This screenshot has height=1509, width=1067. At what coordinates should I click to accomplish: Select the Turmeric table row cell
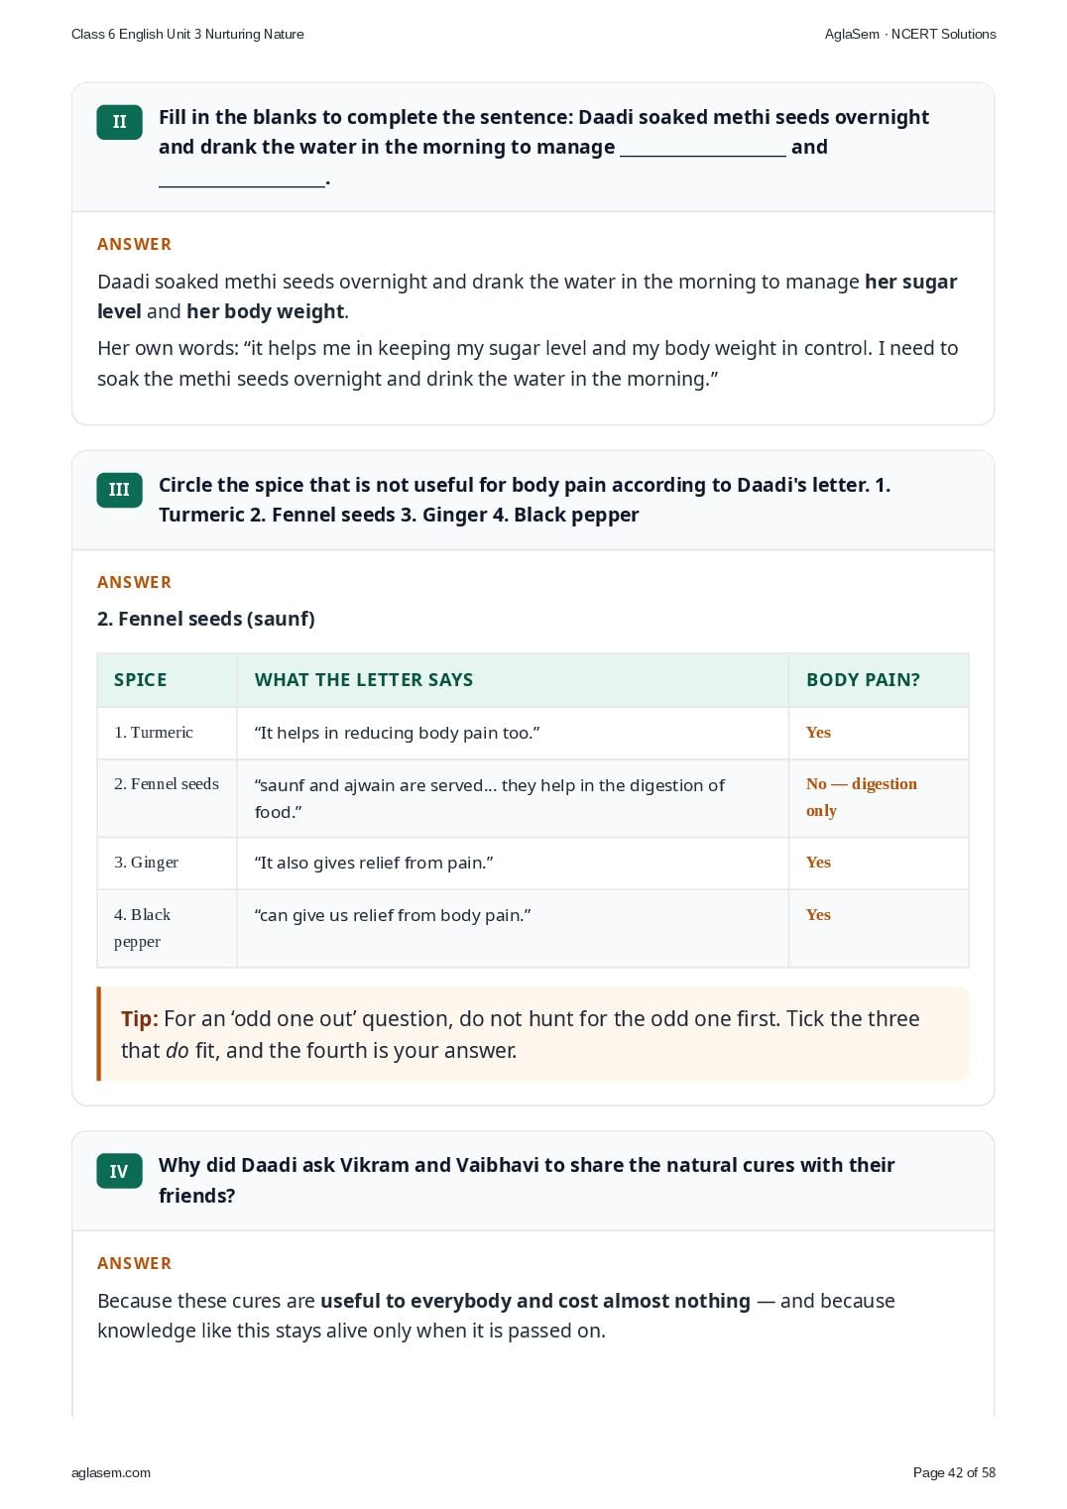[167, 733]
